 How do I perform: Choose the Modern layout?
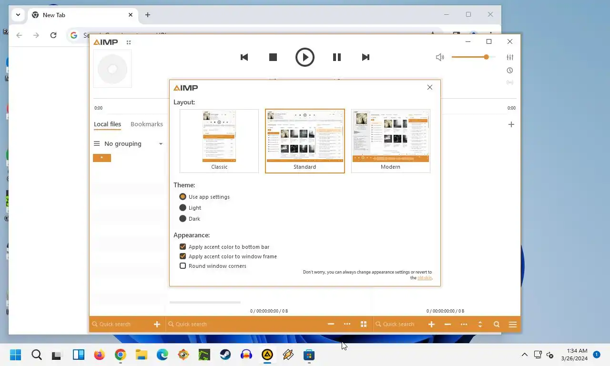[x=391, y=141]
